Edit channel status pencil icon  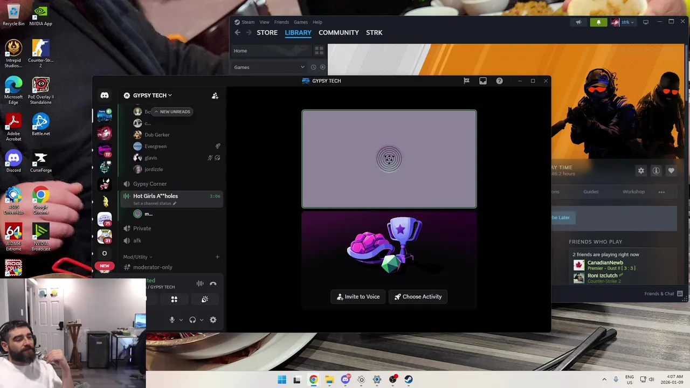(174, 204)
